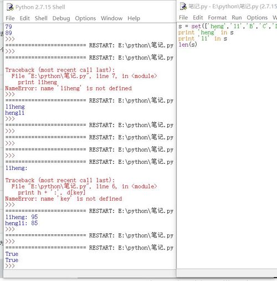Open the Shell window's Edit menu

[25, 18]
